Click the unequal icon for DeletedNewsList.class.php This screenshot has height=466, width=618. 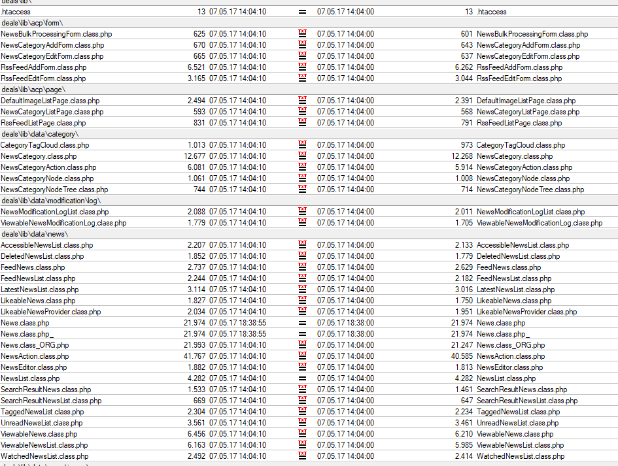pyautogui.click(x=302, y=256)
